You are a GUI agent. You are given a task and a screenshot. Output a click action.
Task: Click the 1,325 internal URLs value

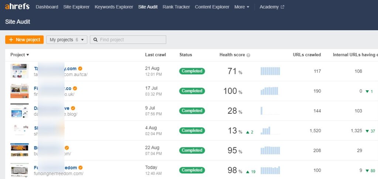point(357,131)
